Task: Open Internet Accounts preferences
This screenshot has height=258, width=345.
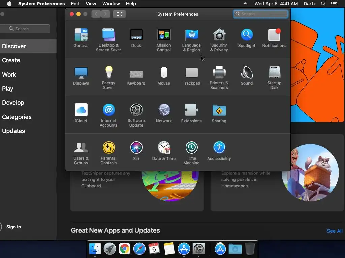Action: tap(108, 115)
